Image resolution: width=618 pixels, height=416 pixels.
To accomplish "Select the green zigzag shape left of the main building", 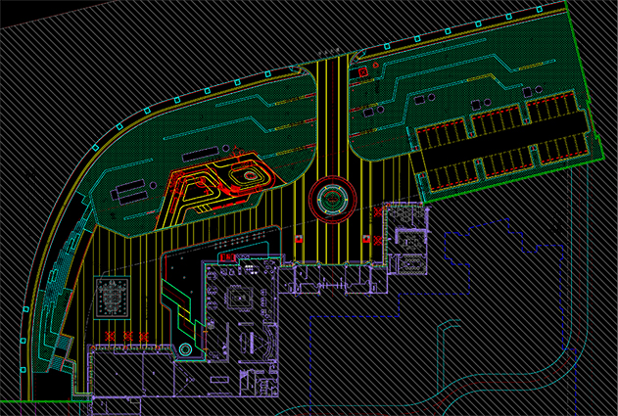I will pyautogui.click(x=180, y=300).
